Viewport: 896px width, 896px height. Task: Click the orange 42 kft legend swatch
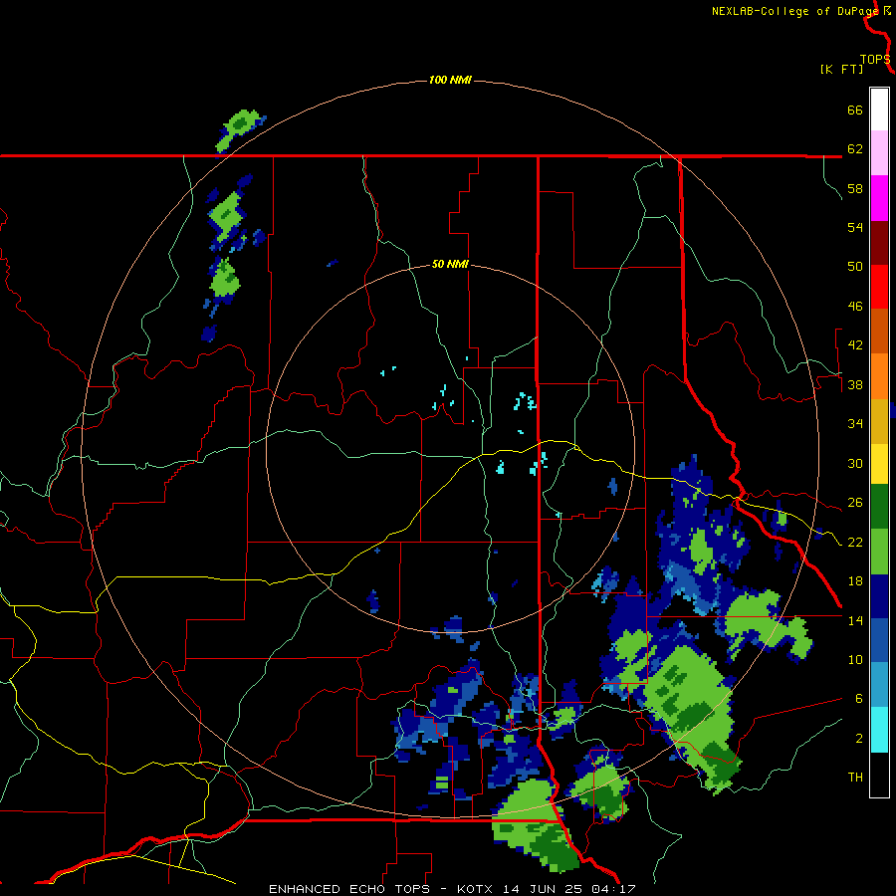(879, 376)
